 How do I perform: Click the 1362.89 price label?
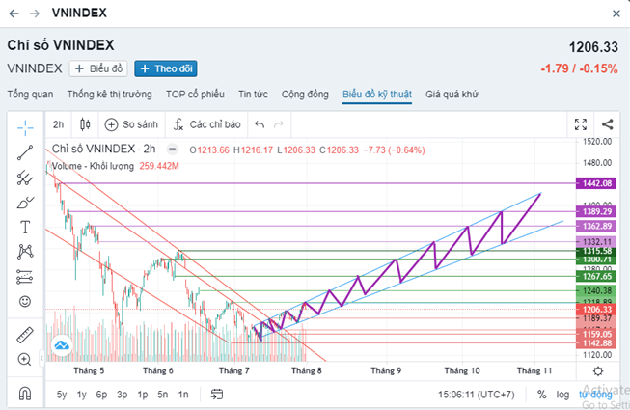596,226
